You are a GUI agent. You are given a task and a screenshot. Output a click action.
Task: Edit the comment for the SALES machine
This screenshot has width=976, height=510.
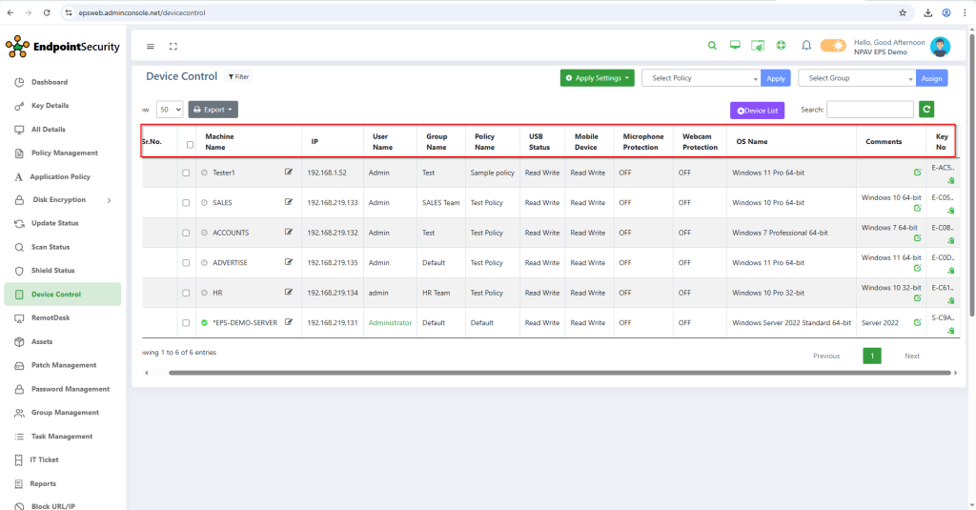[x=917, y=208]
